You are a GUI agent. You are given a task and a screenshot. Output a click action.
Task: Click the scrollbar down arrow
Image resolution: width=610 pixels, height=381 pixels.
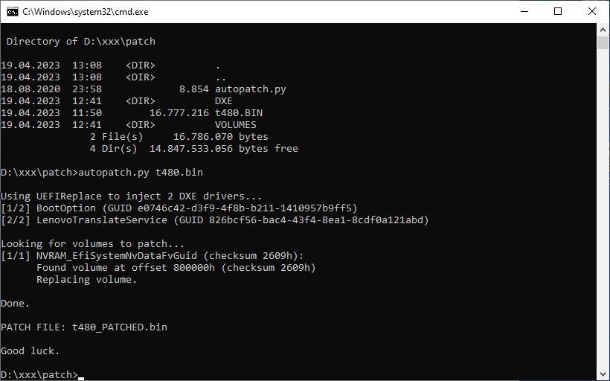pos(603,374)
